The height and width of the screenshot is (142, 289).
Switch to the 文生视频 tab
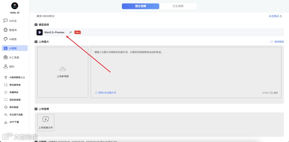[x=178, y=6]
